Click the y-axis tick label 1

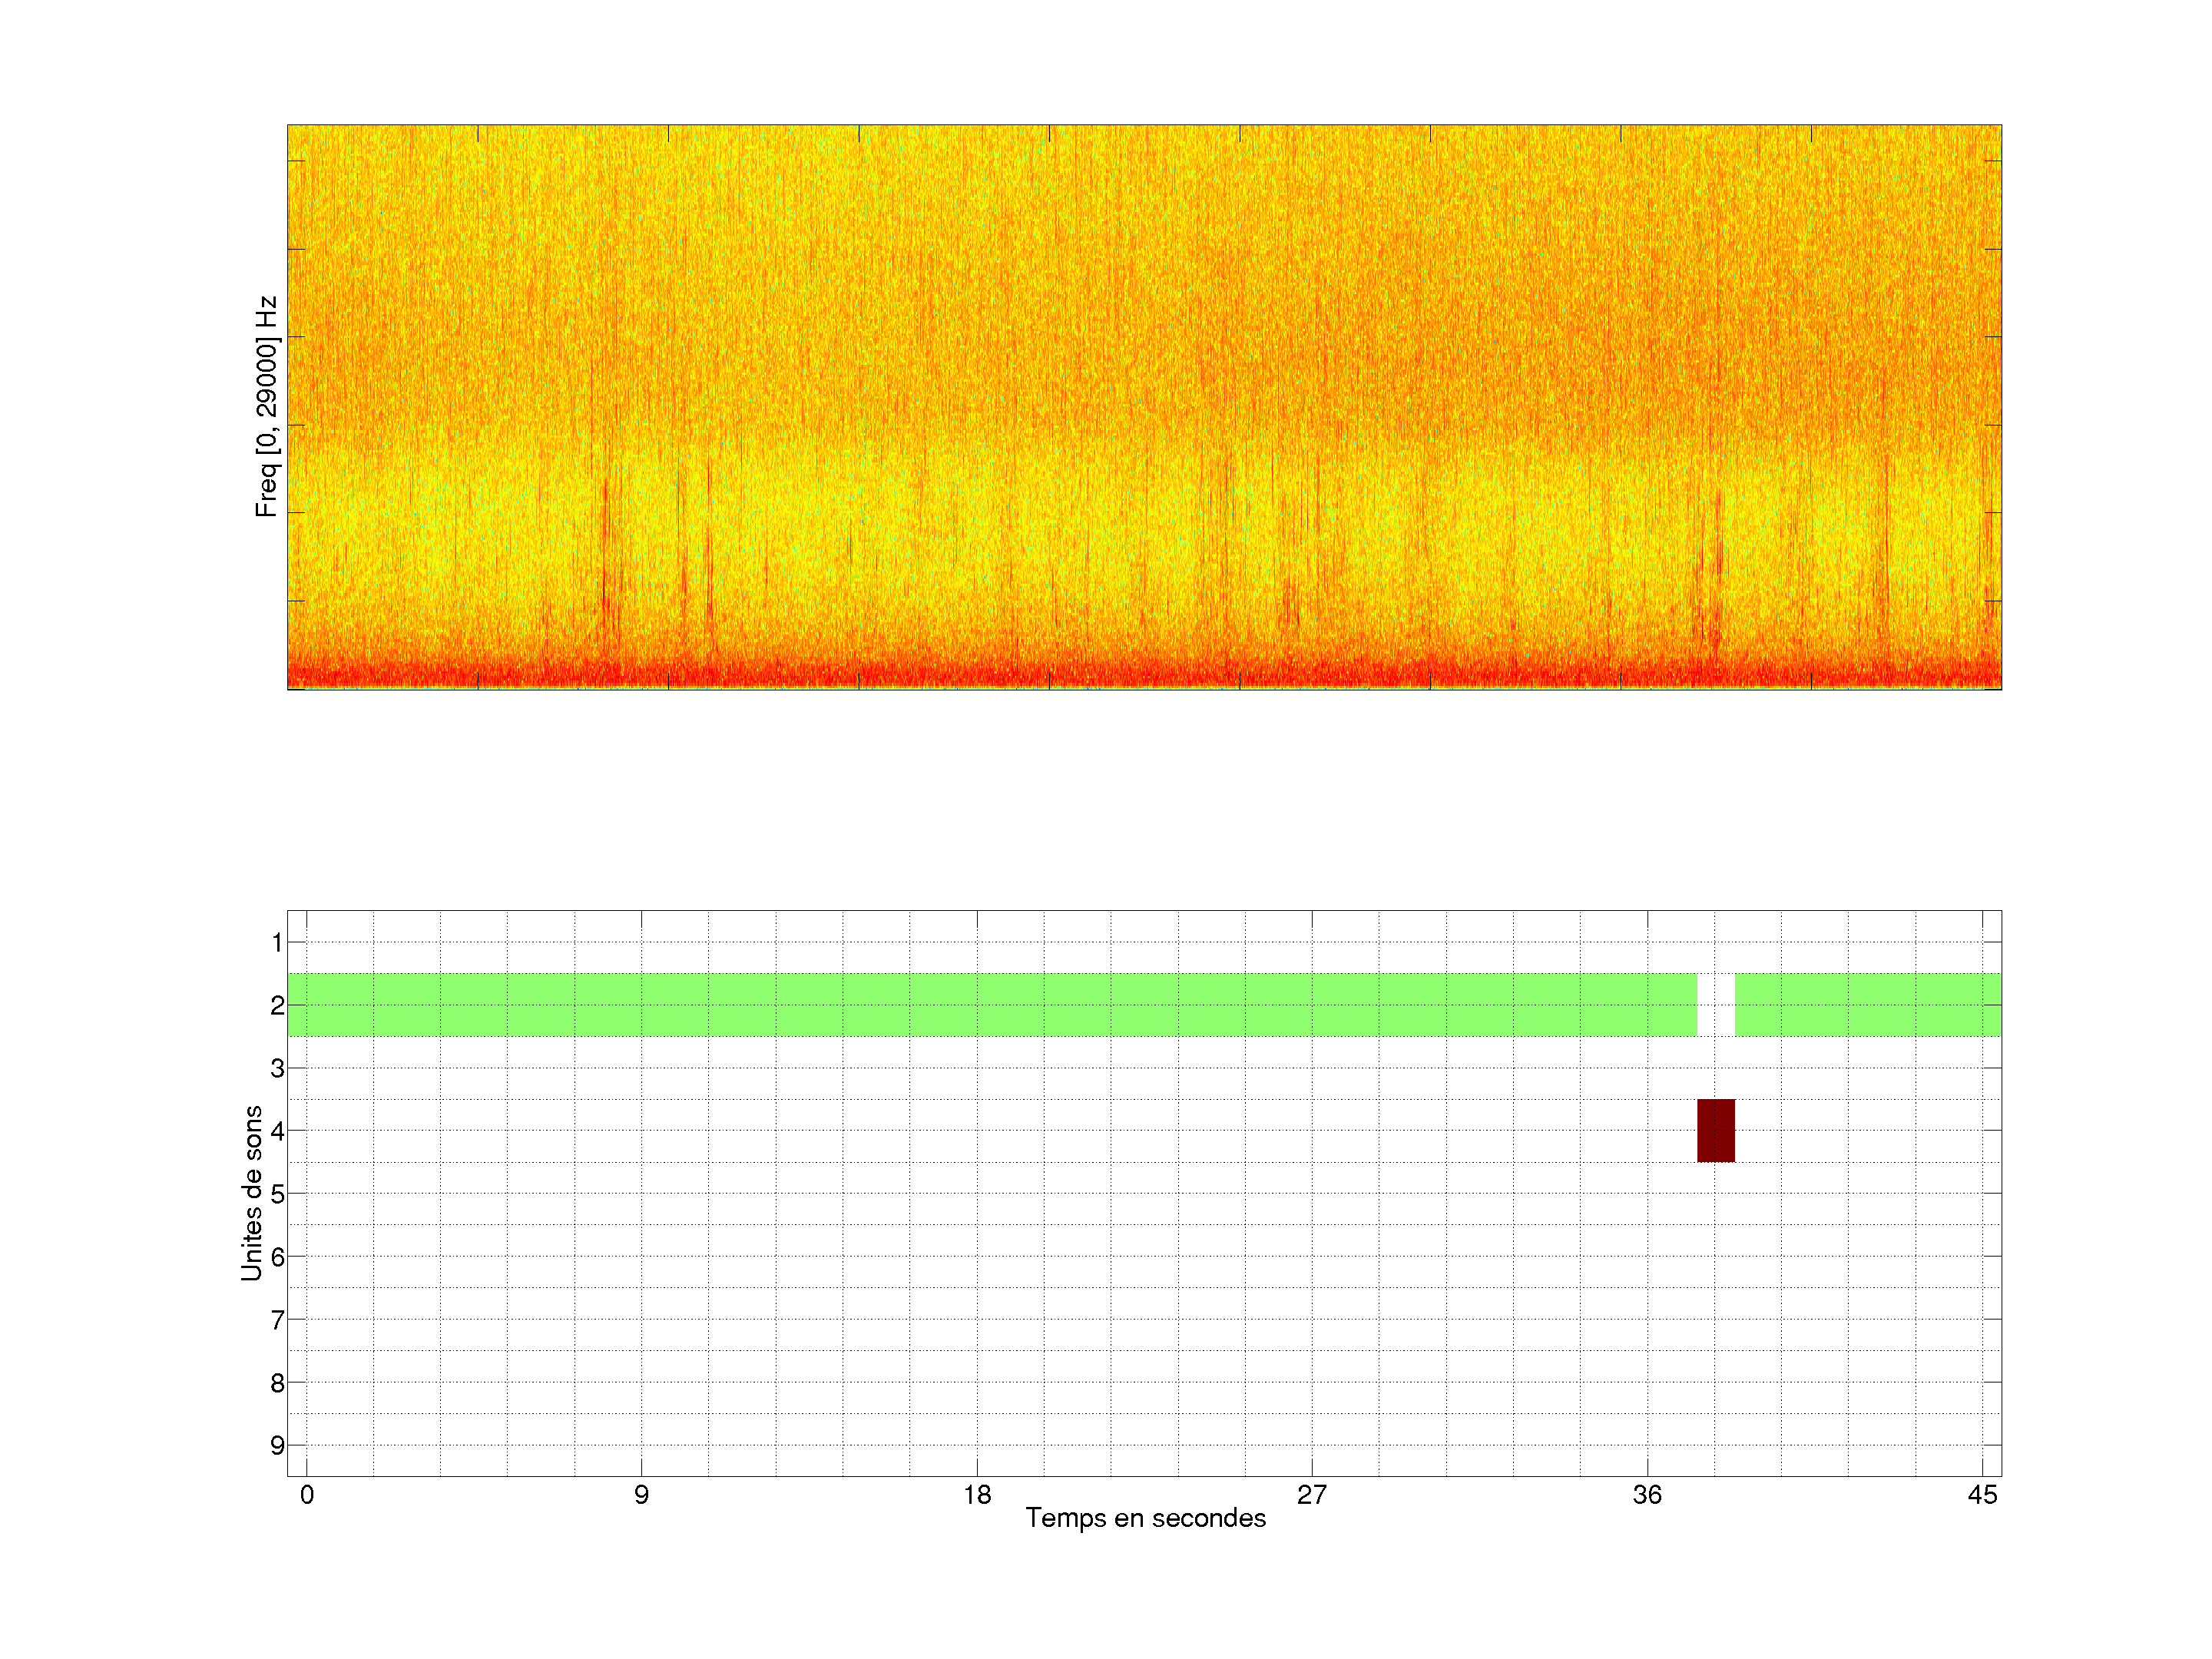click(x=277, y=942)
